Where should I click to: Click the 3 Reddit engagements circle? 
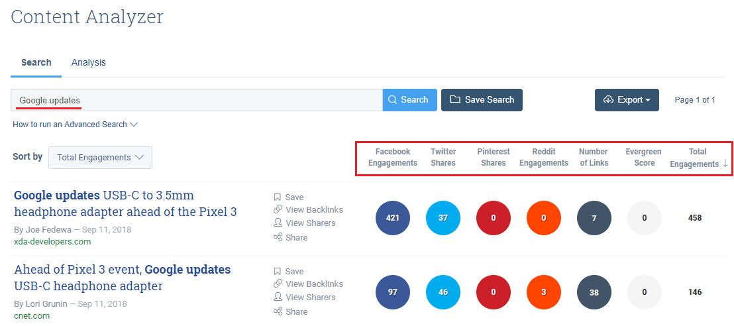543,292
